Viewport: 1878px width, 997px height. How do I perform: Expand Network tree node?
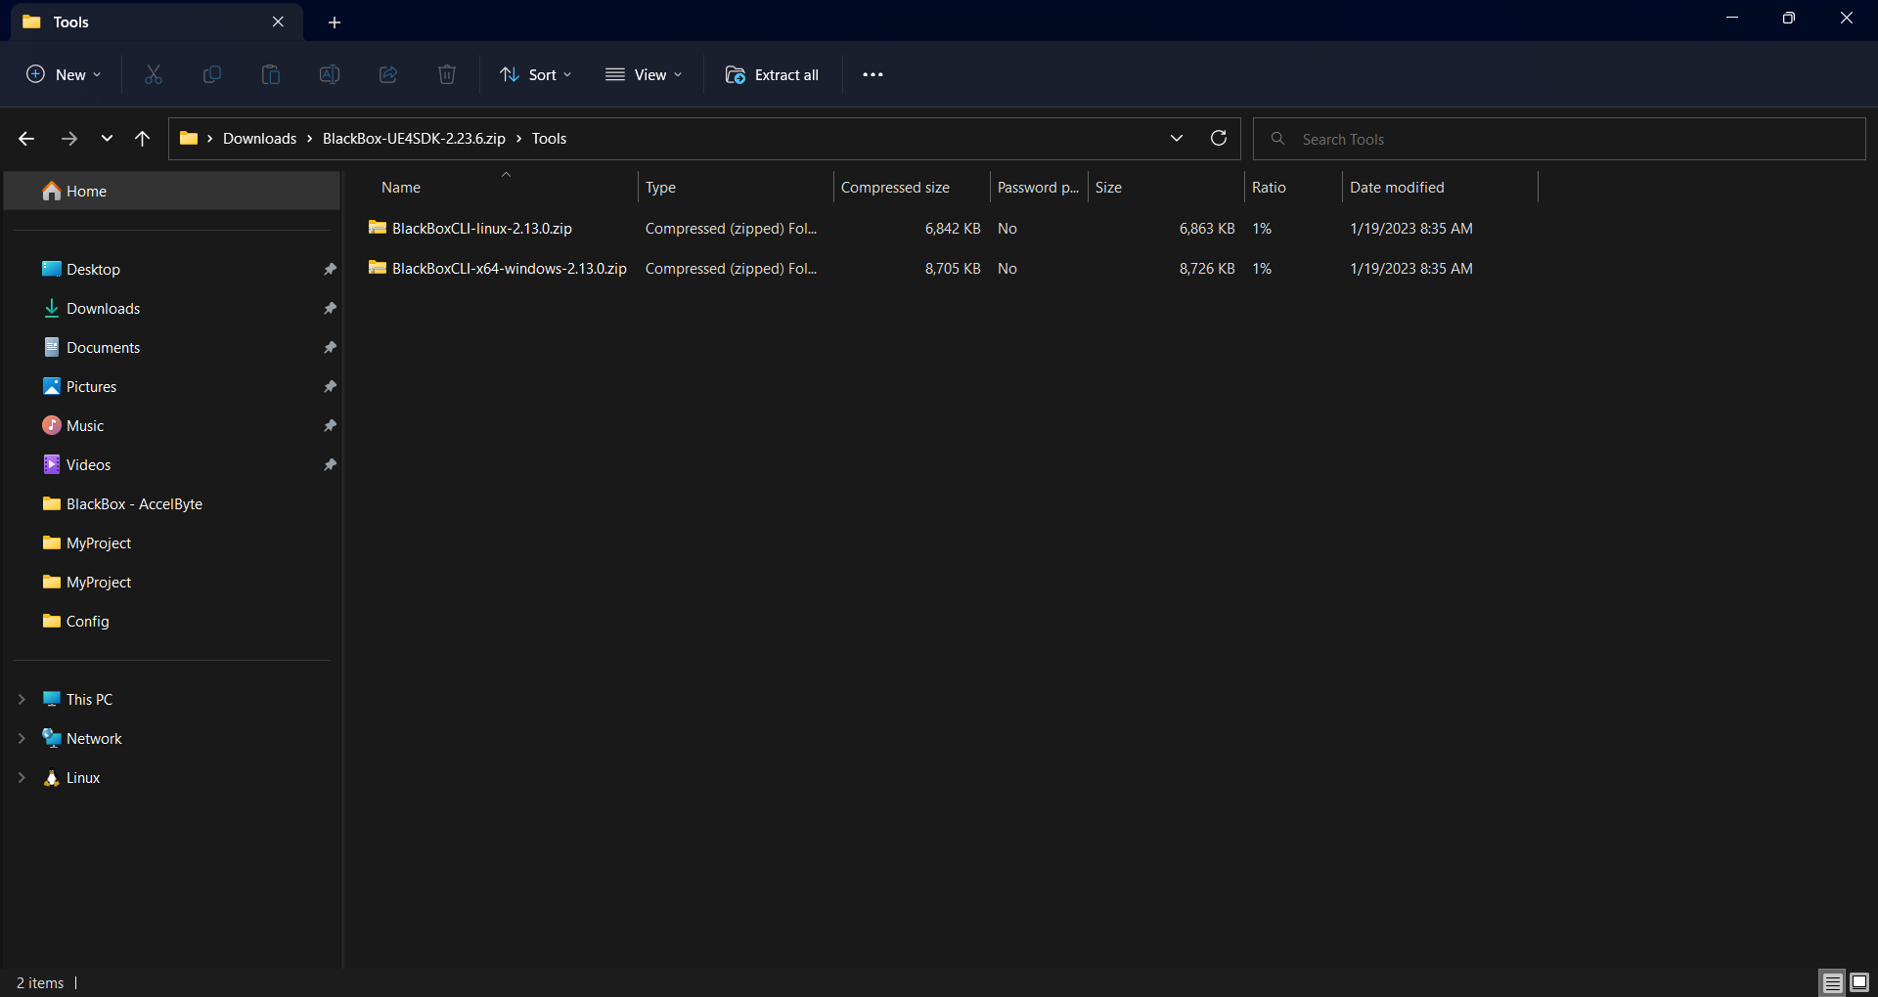22,738
